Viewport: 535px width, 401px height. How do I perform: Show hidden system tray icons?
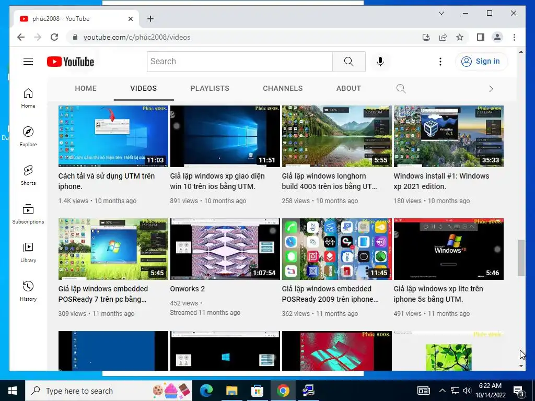[x=442, y=391]
